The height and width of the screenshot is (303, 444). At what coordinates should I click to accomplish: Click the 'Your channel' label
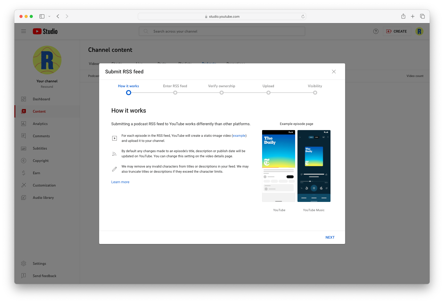47,81
